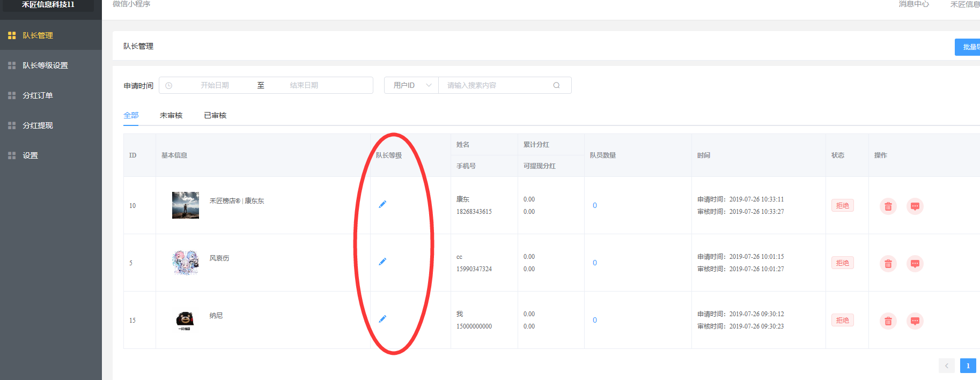This screenshot has height=380, width=980.
Task: Click the 消息中心 link
Action: pyautogui.click(x=913, y=4)
